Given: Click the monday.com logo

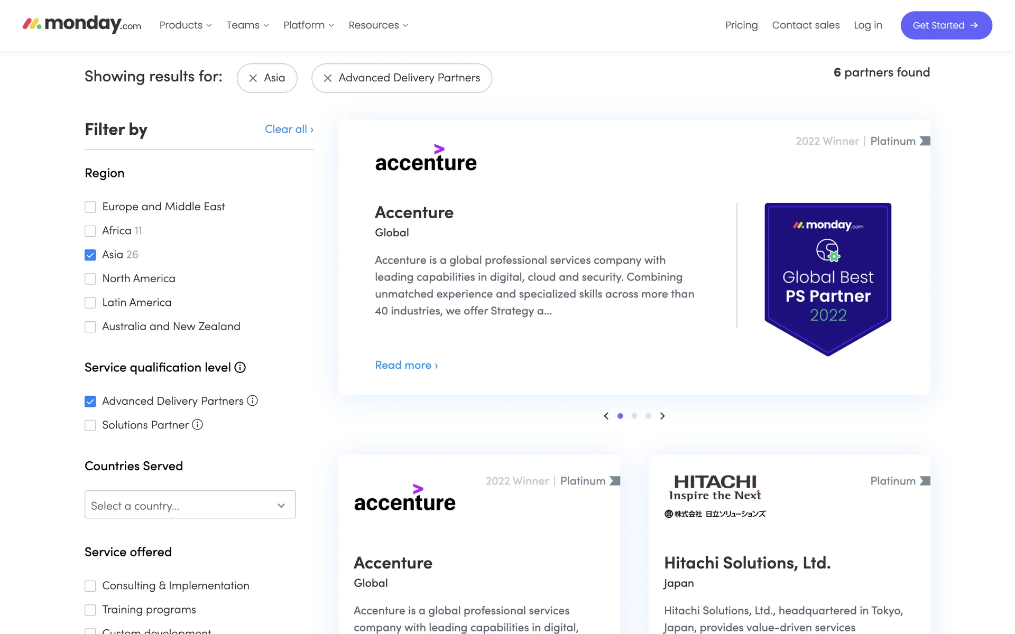Looking at the screenshot, I should 82,24.
